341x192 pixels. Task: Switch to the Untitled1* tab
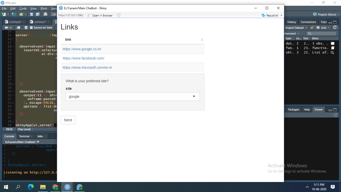click(x=40, y=22)
